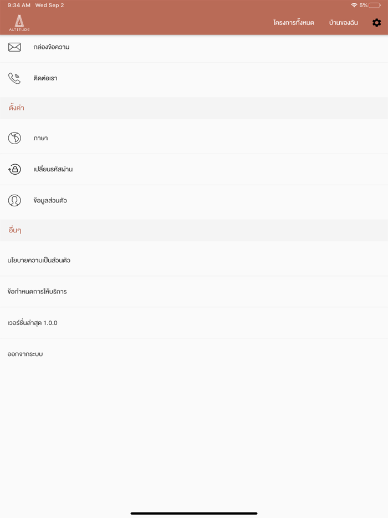388x518 pixels.
Task: Open the ภาษา language option
Action: click(40, 138)
